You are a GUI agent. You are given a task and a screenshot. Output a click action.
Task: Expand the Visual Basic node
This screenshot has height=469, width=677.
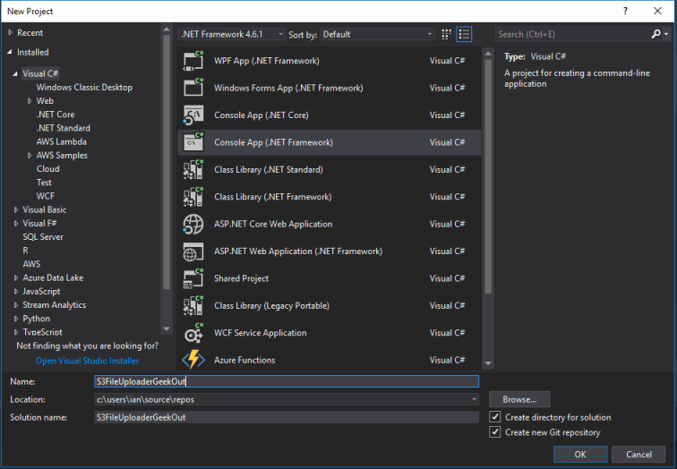pos(16,209)
